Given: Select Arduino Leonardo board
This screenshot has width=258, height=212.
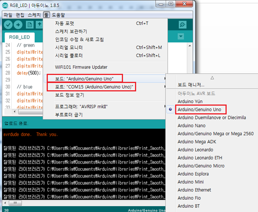Looking at the screenshot, I should pos(212,149).
